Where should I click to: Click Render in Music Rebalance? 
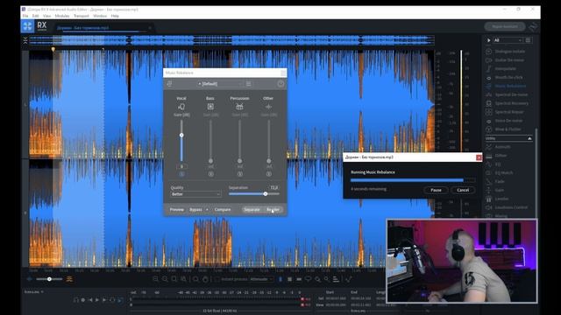pos(273,210)
